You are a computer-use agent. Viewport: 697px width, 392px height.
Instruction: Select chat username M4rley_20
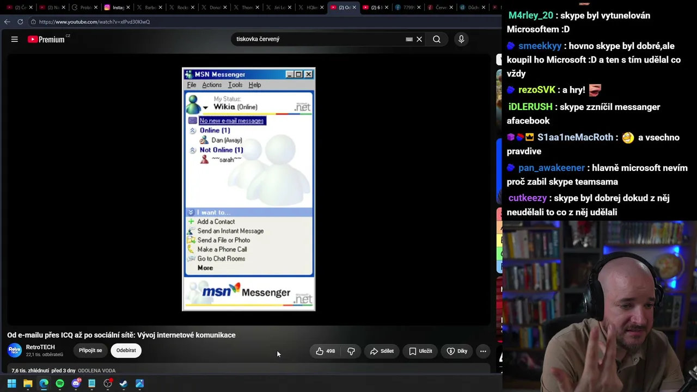[531, 15]
